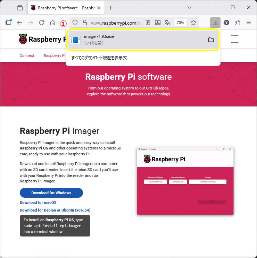257x258 pixels.
Task: Open Download for macOS link
Action: point(38,203)
